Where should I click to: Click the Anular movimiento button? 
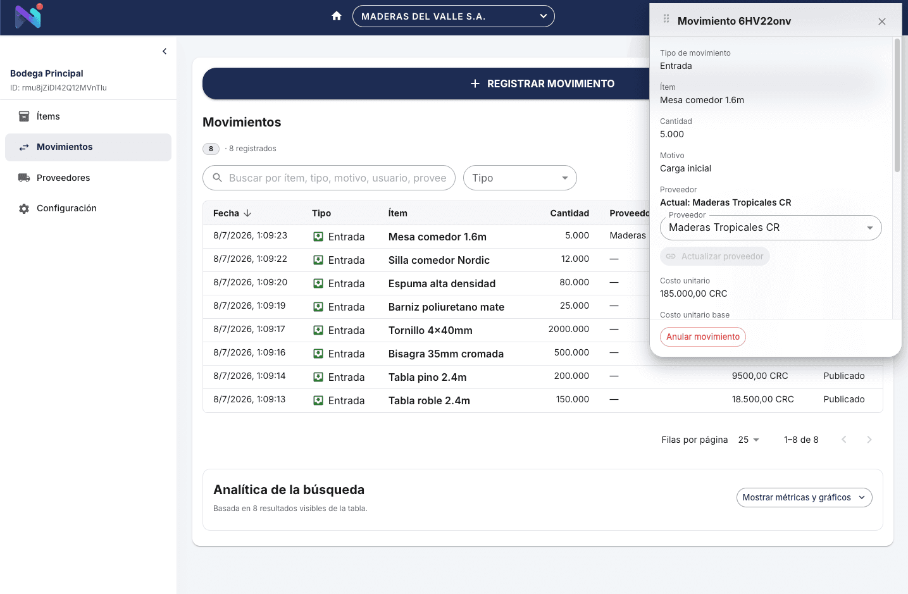click(x=703, y=337)
